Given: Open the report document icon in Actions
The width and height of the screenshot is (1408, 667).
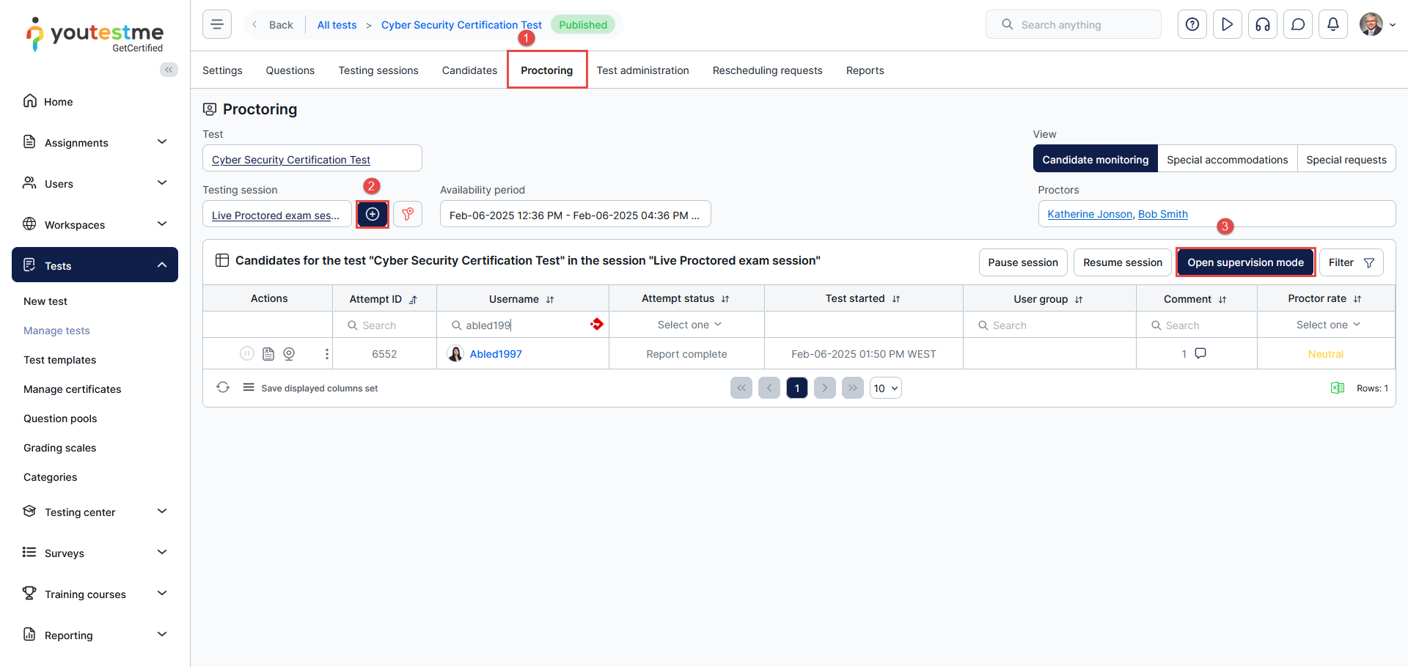Looking at the screenshot, I should (268, 354).
